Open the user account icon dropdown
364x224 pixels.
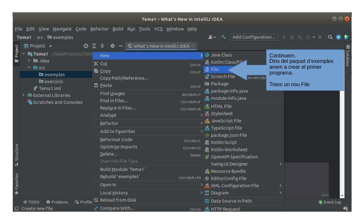pos(212,37)
